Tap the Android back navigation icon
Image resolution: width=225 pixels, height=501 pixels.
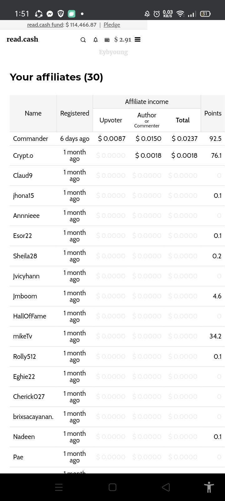[166, 487]
